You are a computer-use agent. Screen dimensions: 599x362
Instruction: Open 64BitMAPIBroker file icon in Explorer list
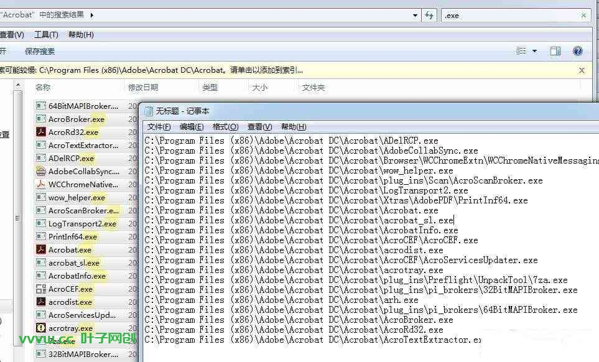coord(40,106)
